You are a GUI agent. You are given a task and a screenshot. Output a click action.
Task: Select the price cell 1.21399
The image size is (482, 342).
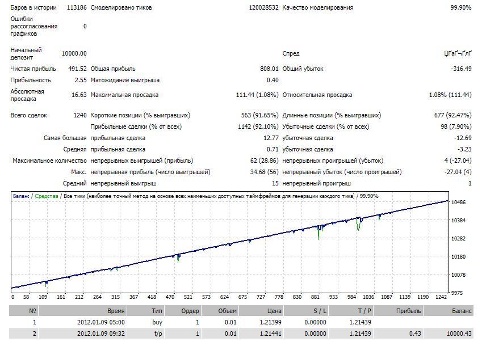[270, 322]
